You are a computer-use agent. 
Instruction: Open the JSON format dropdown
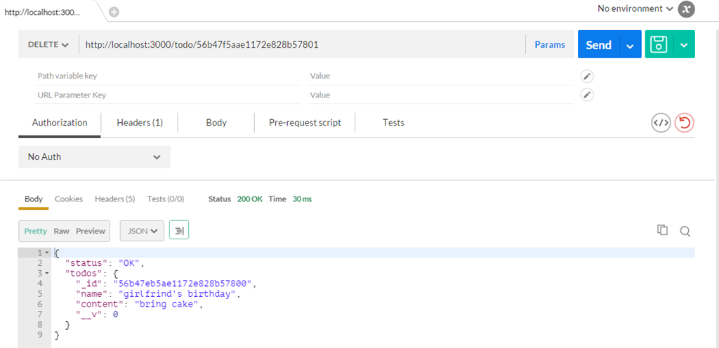coord(142,231)
